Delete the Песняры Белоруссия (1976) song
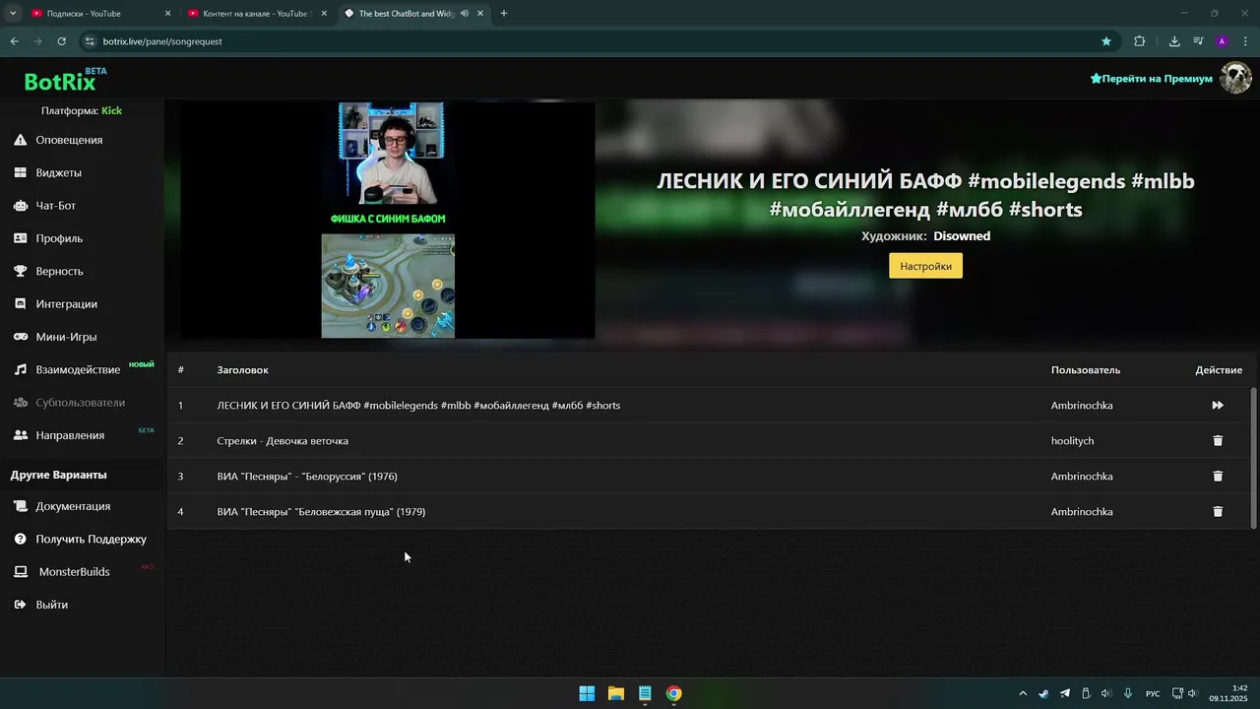Screen dimensions: 1260x709 tap(1218, 477)
